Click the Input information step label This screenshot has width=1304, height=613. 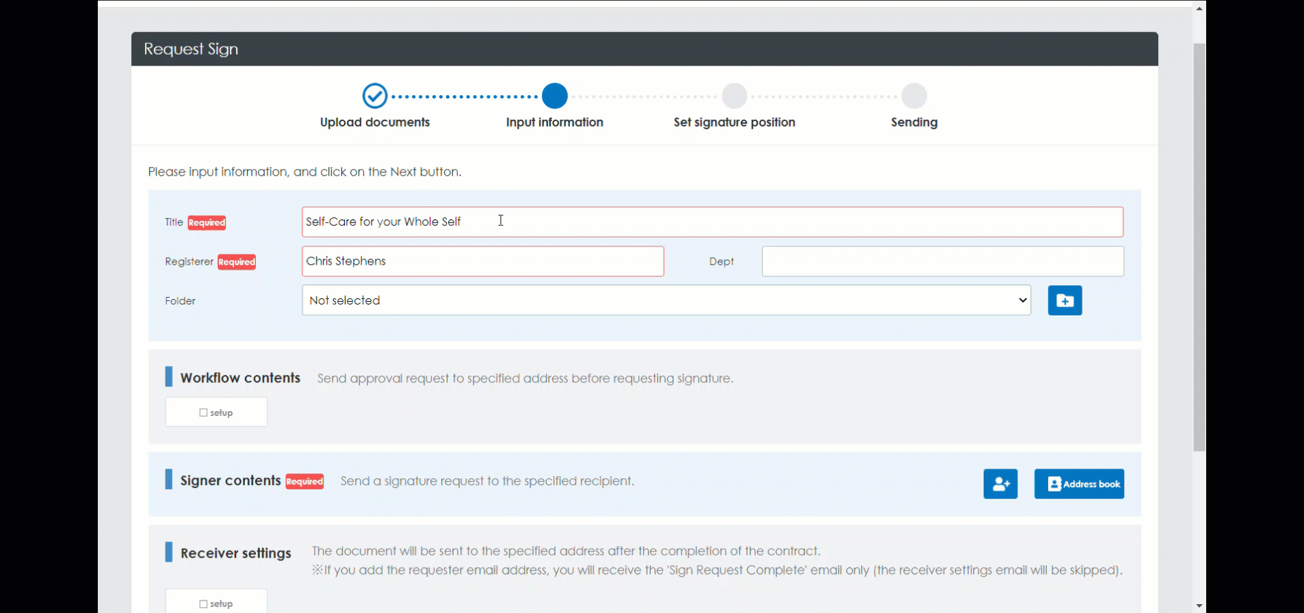(555, 122)
